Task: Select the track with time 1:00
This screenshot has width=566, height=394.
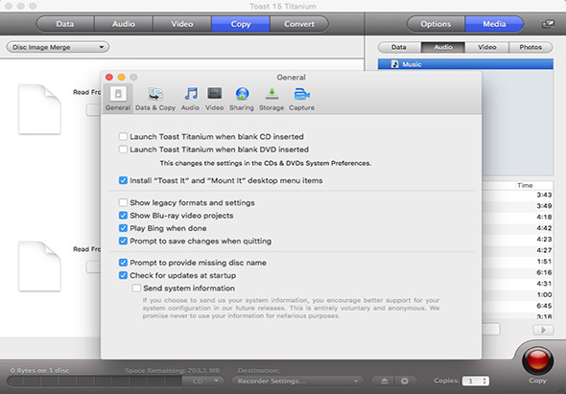Action: click(517, 294)
